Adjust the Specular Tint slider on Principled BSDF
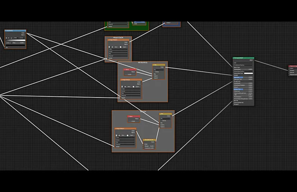 (243, 79)
